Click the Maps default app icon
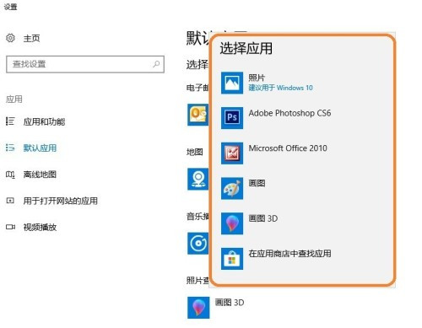Screen dimensions: 422x328 tap(198, 179)
